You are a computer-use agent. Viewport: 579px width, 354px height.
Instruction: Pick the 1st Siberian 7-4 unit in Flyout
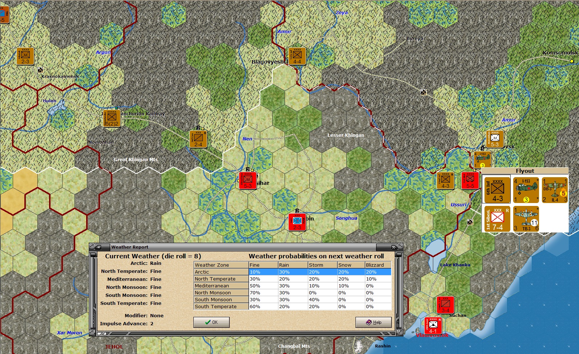click(x=497, y=219)
